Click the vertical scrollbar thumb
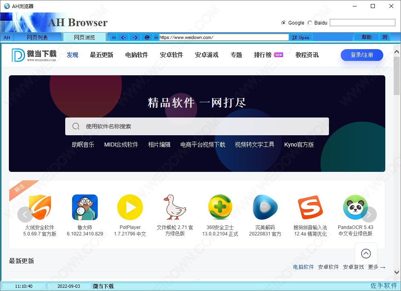The width and height of the screenshot is (401, 291). tap(397, 76)
